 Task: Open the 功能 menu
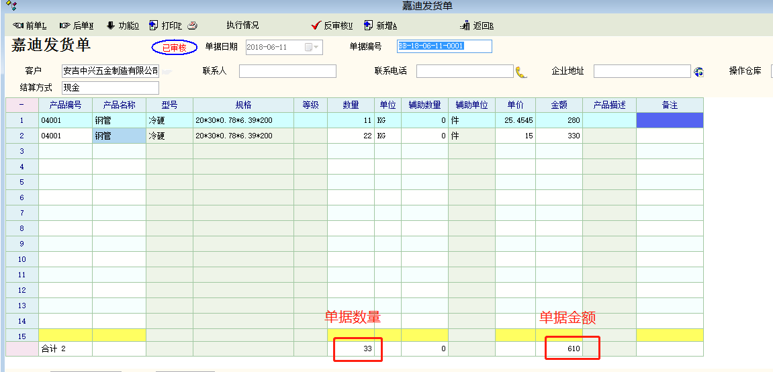[x=122, y=26]
